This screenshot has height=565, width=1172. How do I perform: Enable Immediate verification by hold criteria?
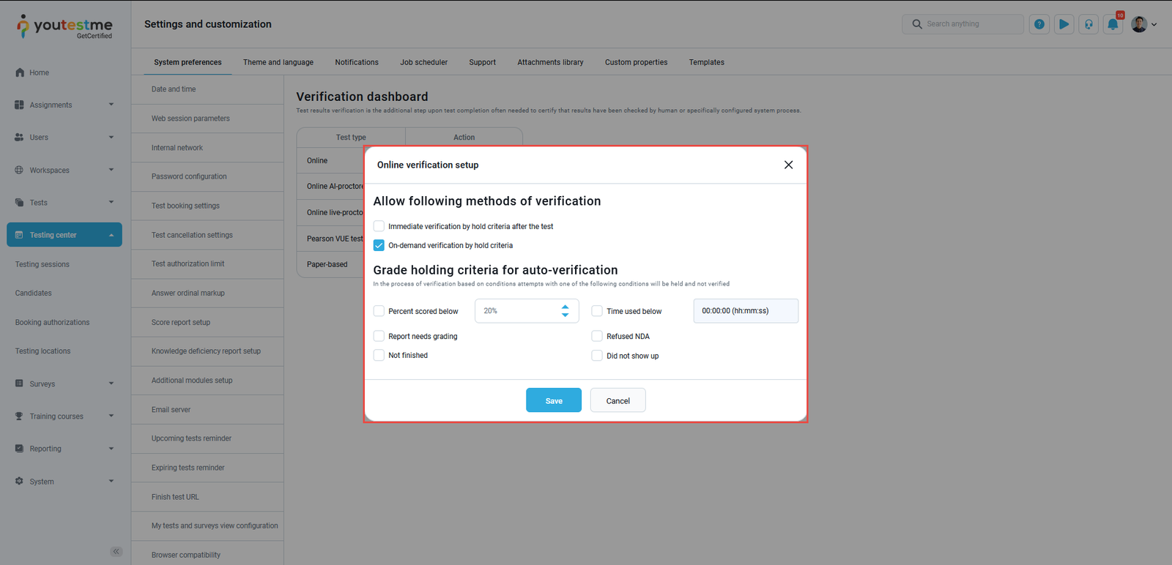pyautogui.click(x=379, y=226)
